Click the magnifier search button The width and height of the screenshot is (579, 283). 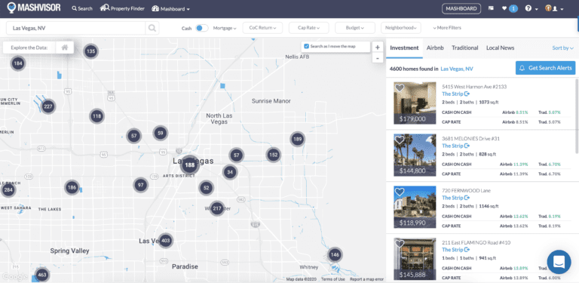(152, 28)
